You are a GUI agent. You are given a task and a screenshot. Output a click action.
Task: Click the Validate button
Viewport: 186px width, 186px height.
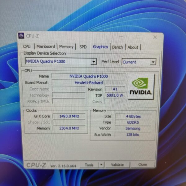coord(117,165)
